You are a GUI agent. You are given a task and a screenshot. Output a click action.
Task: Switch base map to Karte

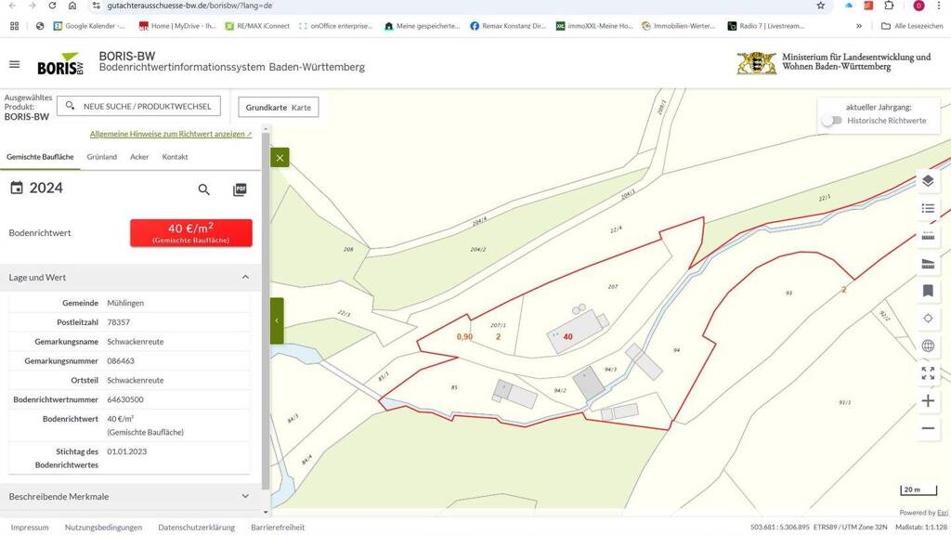(301, 108)
